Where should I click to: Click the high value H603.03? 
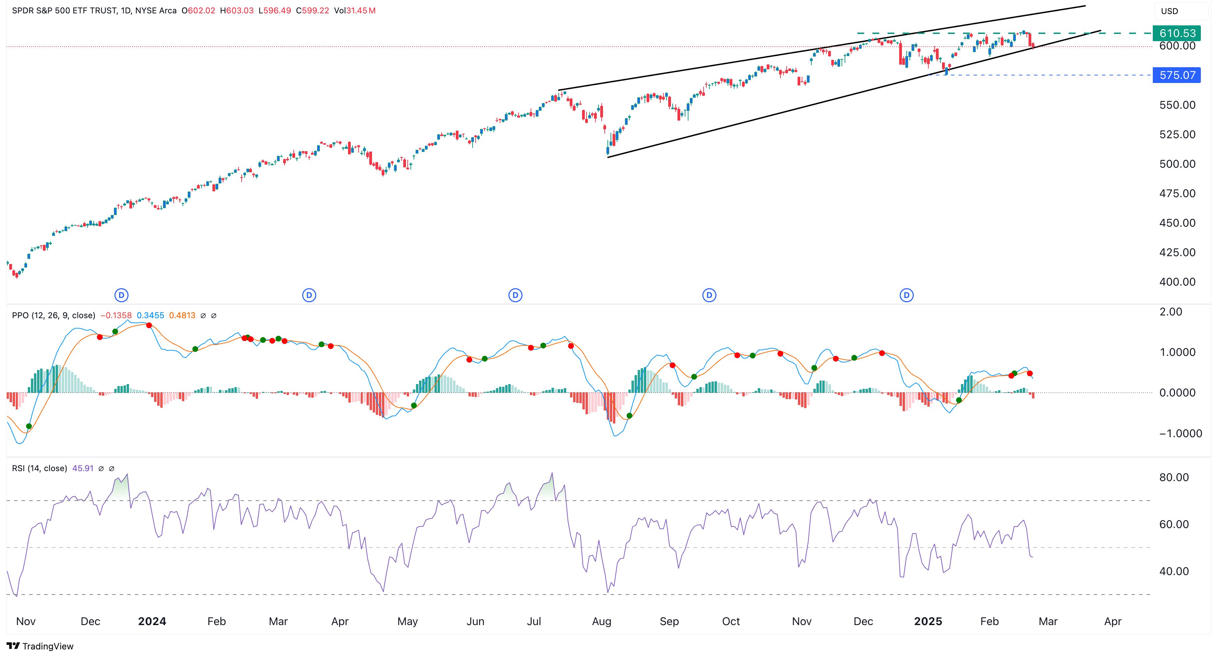[237, 10]
